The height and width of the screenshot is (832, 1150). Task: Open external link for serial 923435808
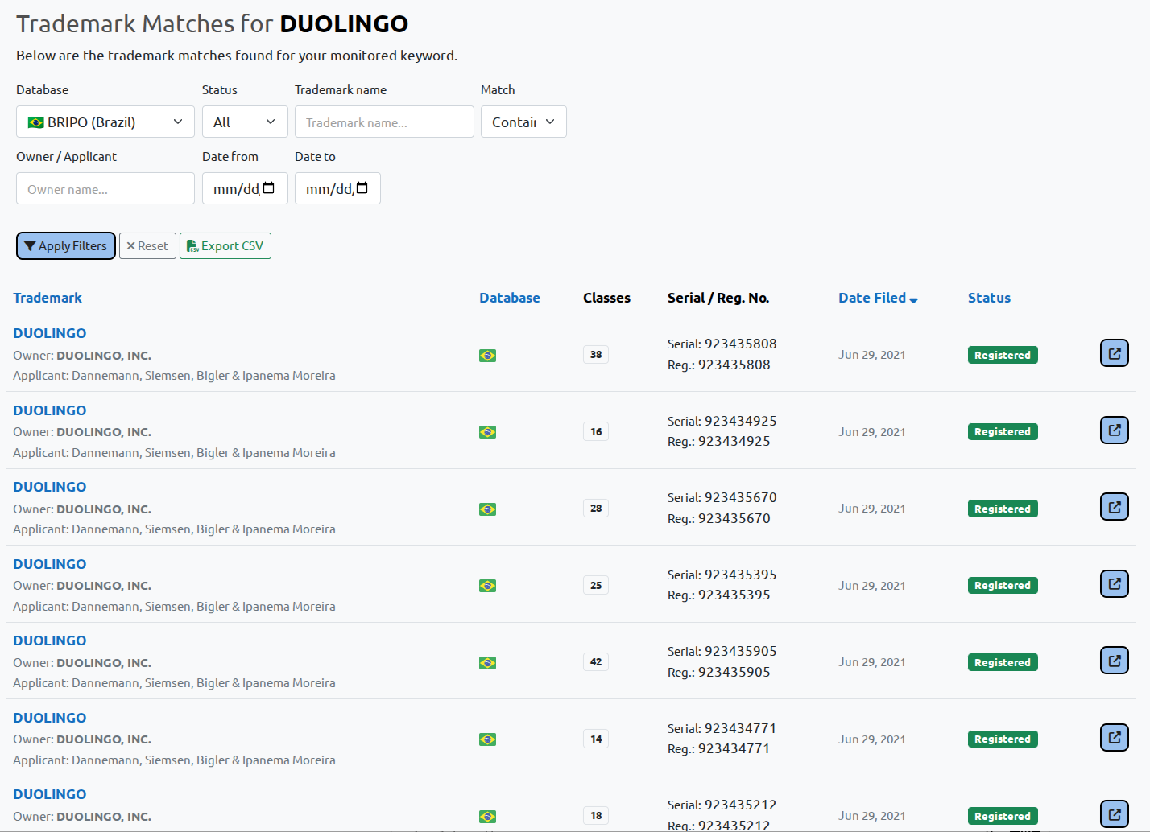pos(1114,353)
